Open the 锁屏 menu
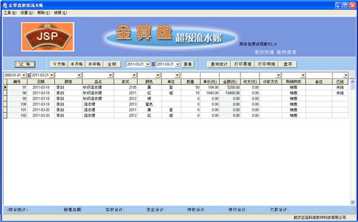 tap(60, 13)
